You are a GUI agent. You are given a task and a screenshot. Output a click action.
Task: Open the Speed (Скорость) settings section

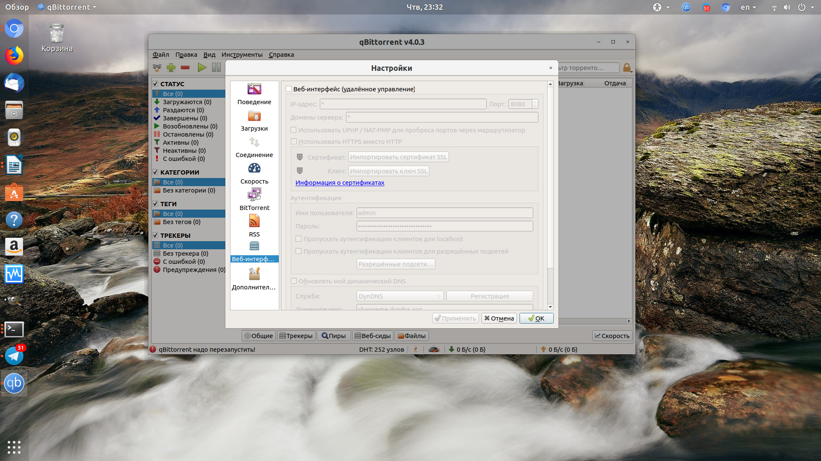[254, 174]
